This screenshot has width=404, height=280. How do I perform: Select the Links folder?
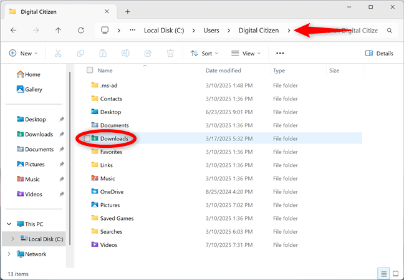pyautogui.click(x=223, y=165)
